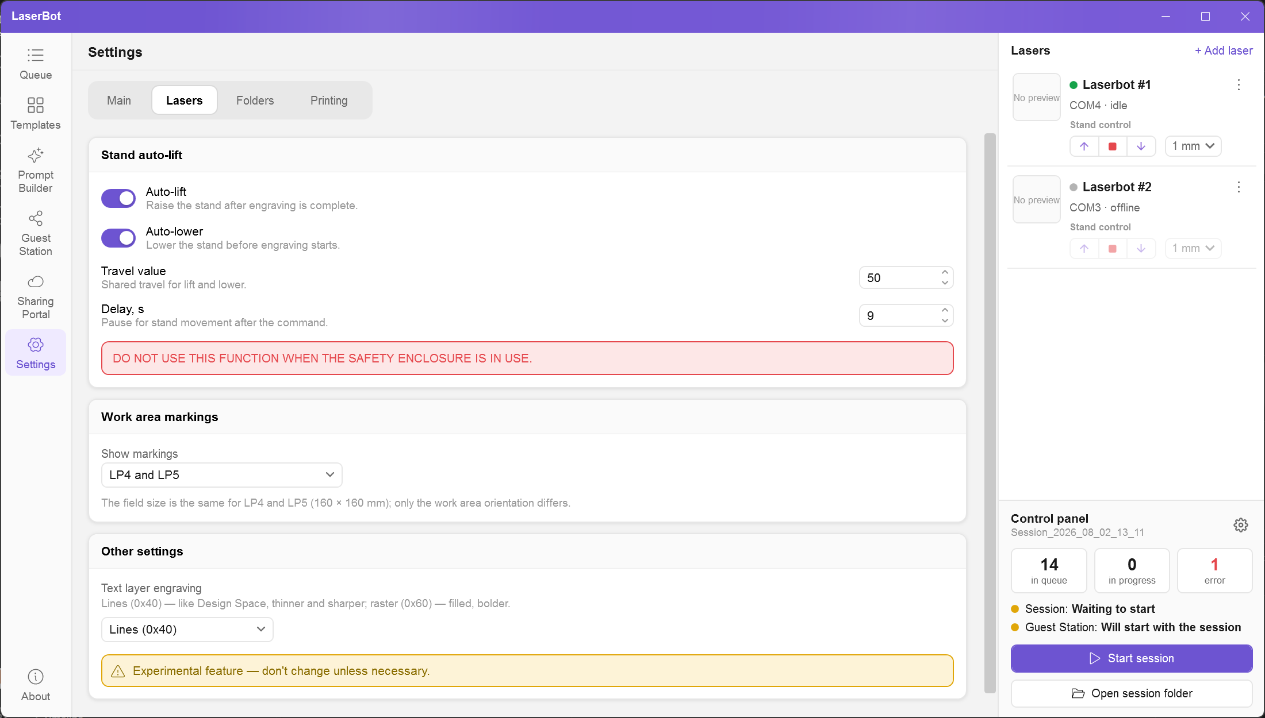This screenshot has width=1265, height=718.
Task: Click the Add laser link
Action: pos(1224,51)
